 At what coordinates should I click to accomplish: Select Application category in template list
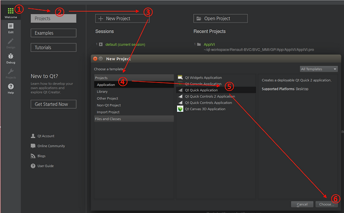click(x=134, y=85)
